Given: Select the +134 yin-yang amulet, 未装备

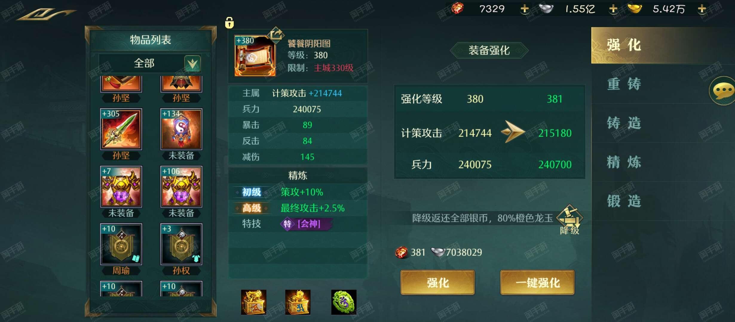Looking at the screenshot, I should point(181,129).
